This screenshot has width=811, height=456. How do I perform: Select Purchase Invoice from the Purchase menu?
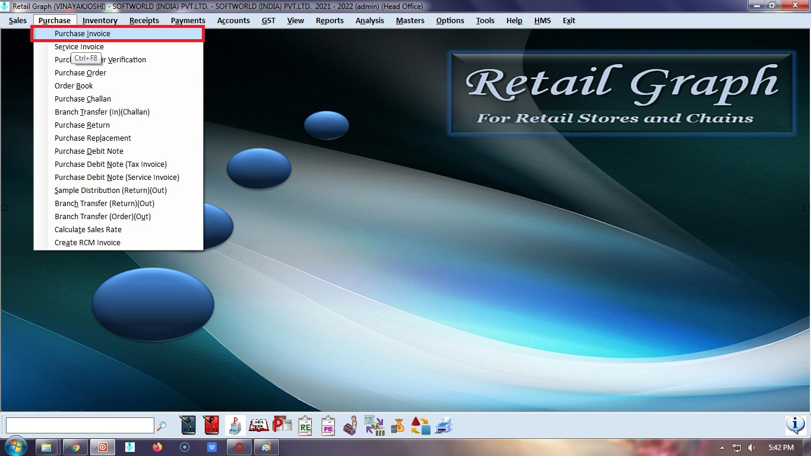coord(119,34)
